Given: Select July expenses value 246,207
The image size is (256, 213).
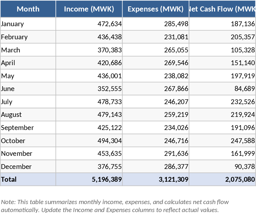Looking at the screenshot, I should coord(176,102).
